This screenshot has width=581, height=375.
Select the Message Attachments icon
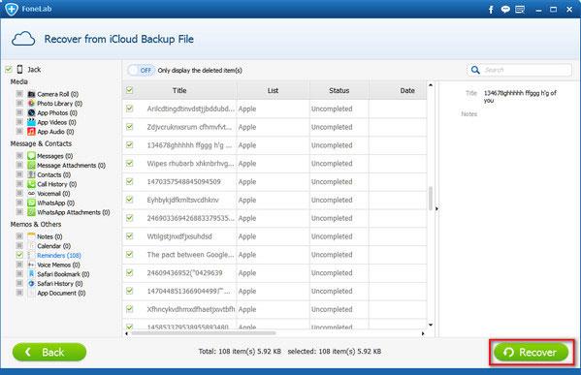click(31, 165)
